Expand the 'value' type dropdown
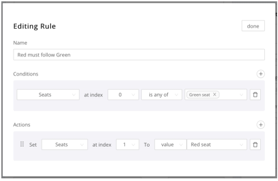 [x=169, y=144]
